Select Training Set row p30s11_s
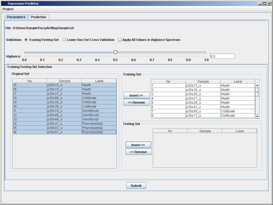Image resolution: width=273 pixels, height=205 pixels. pyautogui.click(x=203, y=86)
